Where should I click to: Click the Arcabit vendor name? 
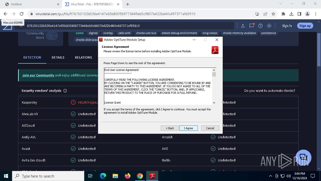click(x=167, y=137)
